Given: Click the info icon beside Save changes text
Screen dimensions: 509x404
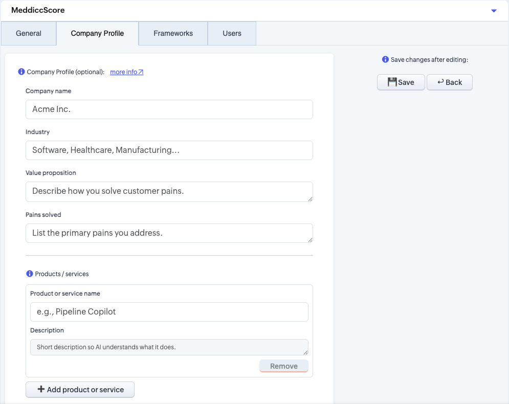Looking at the screenshot, I should tap(385, 60).
